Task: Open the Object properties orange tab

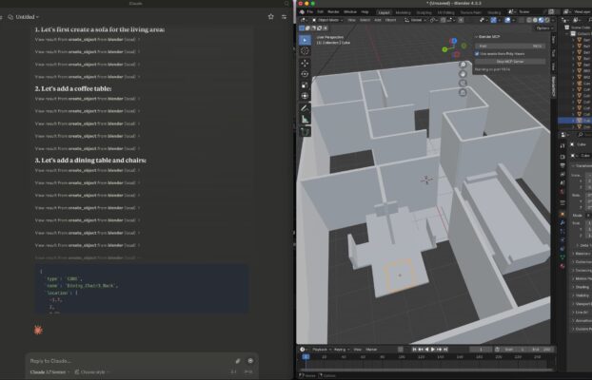Action: coord(562,214)
